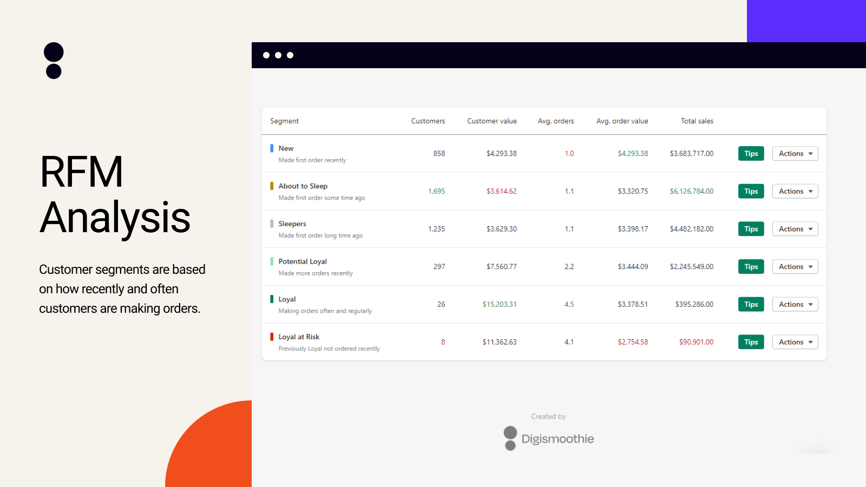Click customer count 26
866x487 pixels.
[x=441, y=305]
